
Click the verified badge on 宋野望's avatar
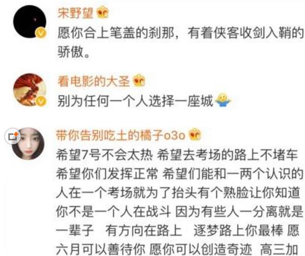click(x=41, y=33)
